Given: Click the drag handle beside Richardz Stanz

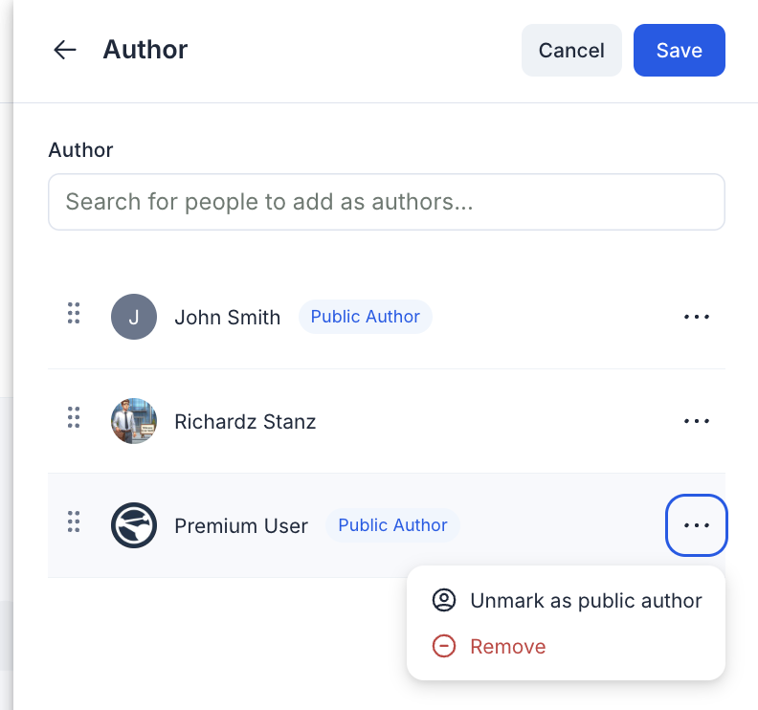Looking at the screenshot, I should click(x=74, y=417).
